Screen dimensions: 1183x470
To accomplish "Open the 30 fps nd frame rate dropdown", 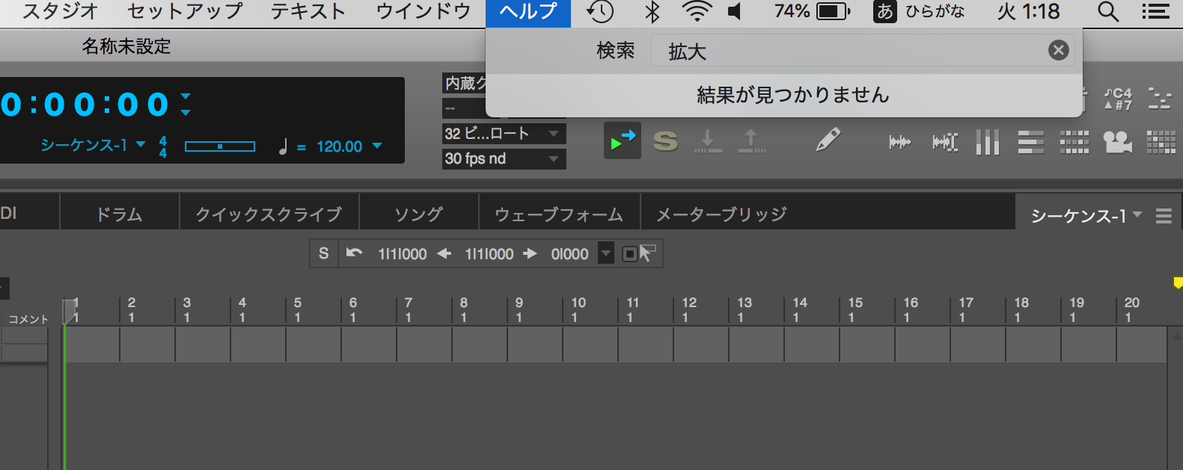I will click(x=504, y=158).
